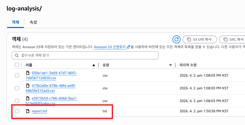This screenshot has height=125, width=245.
Task: Click the search magnifier icon
Action: [x=17, y=55]
